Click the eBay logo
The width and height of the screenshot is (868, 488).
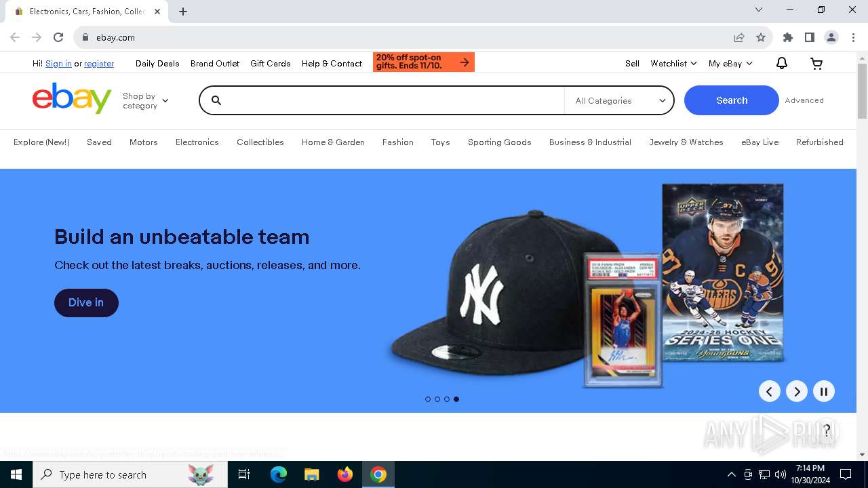tap(72, 99)
